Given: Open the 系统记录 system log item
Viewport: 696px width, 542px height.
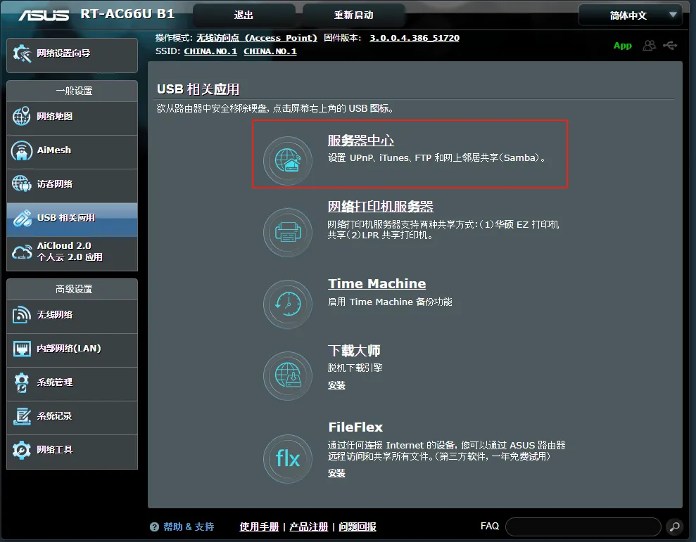Looking at the screenshot, I should 72,418.
